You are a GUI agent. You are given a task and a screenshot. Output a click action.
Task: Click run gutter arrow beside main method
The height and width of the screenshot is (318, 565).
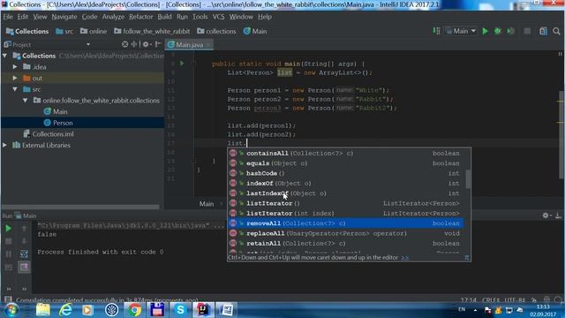click(x=182, y=64)
